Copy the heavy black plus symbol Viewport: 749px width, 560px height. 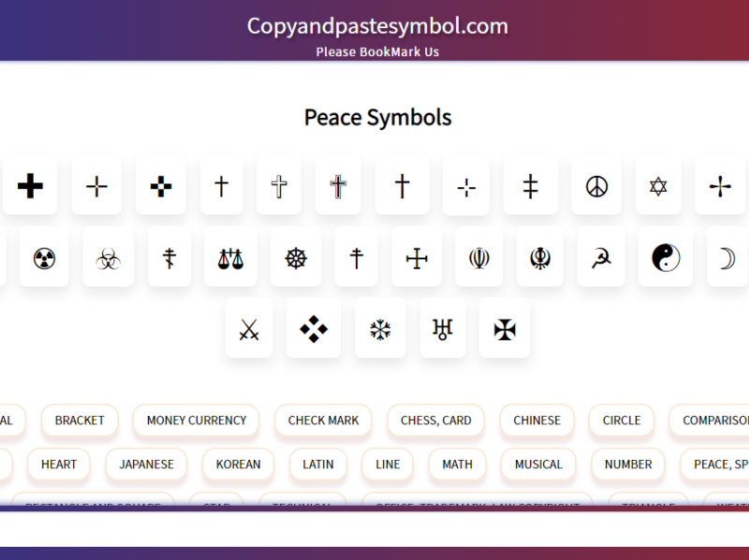[30, 184]
